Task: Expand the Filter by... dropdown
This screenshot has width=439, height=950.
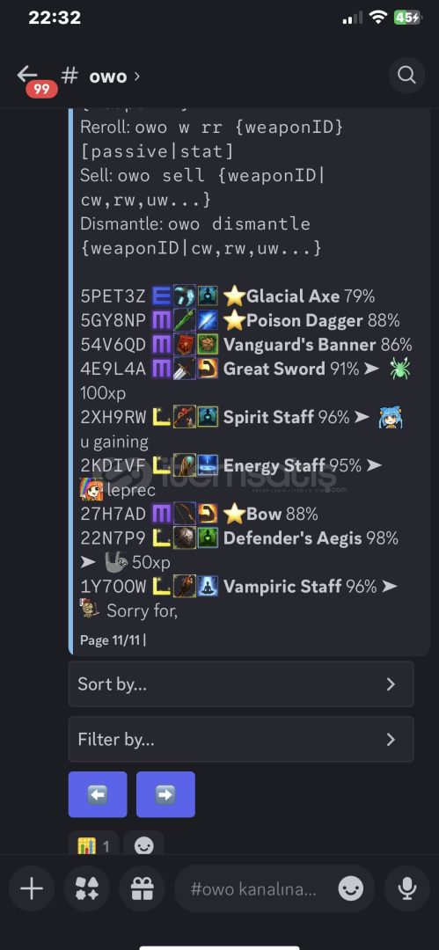Action: [x=241, y=739]
